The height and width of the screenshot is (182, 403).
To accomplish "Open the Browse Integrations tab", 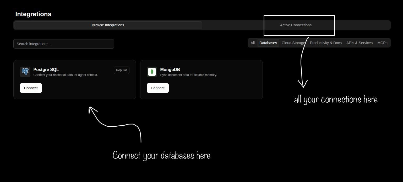I will pos(108,25).
